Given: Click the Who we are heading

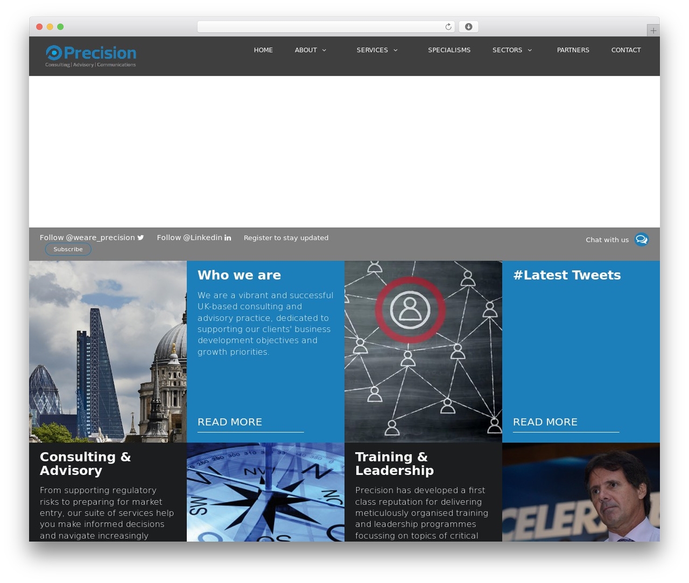Looking at the screenshot, I should coord(239,275).
